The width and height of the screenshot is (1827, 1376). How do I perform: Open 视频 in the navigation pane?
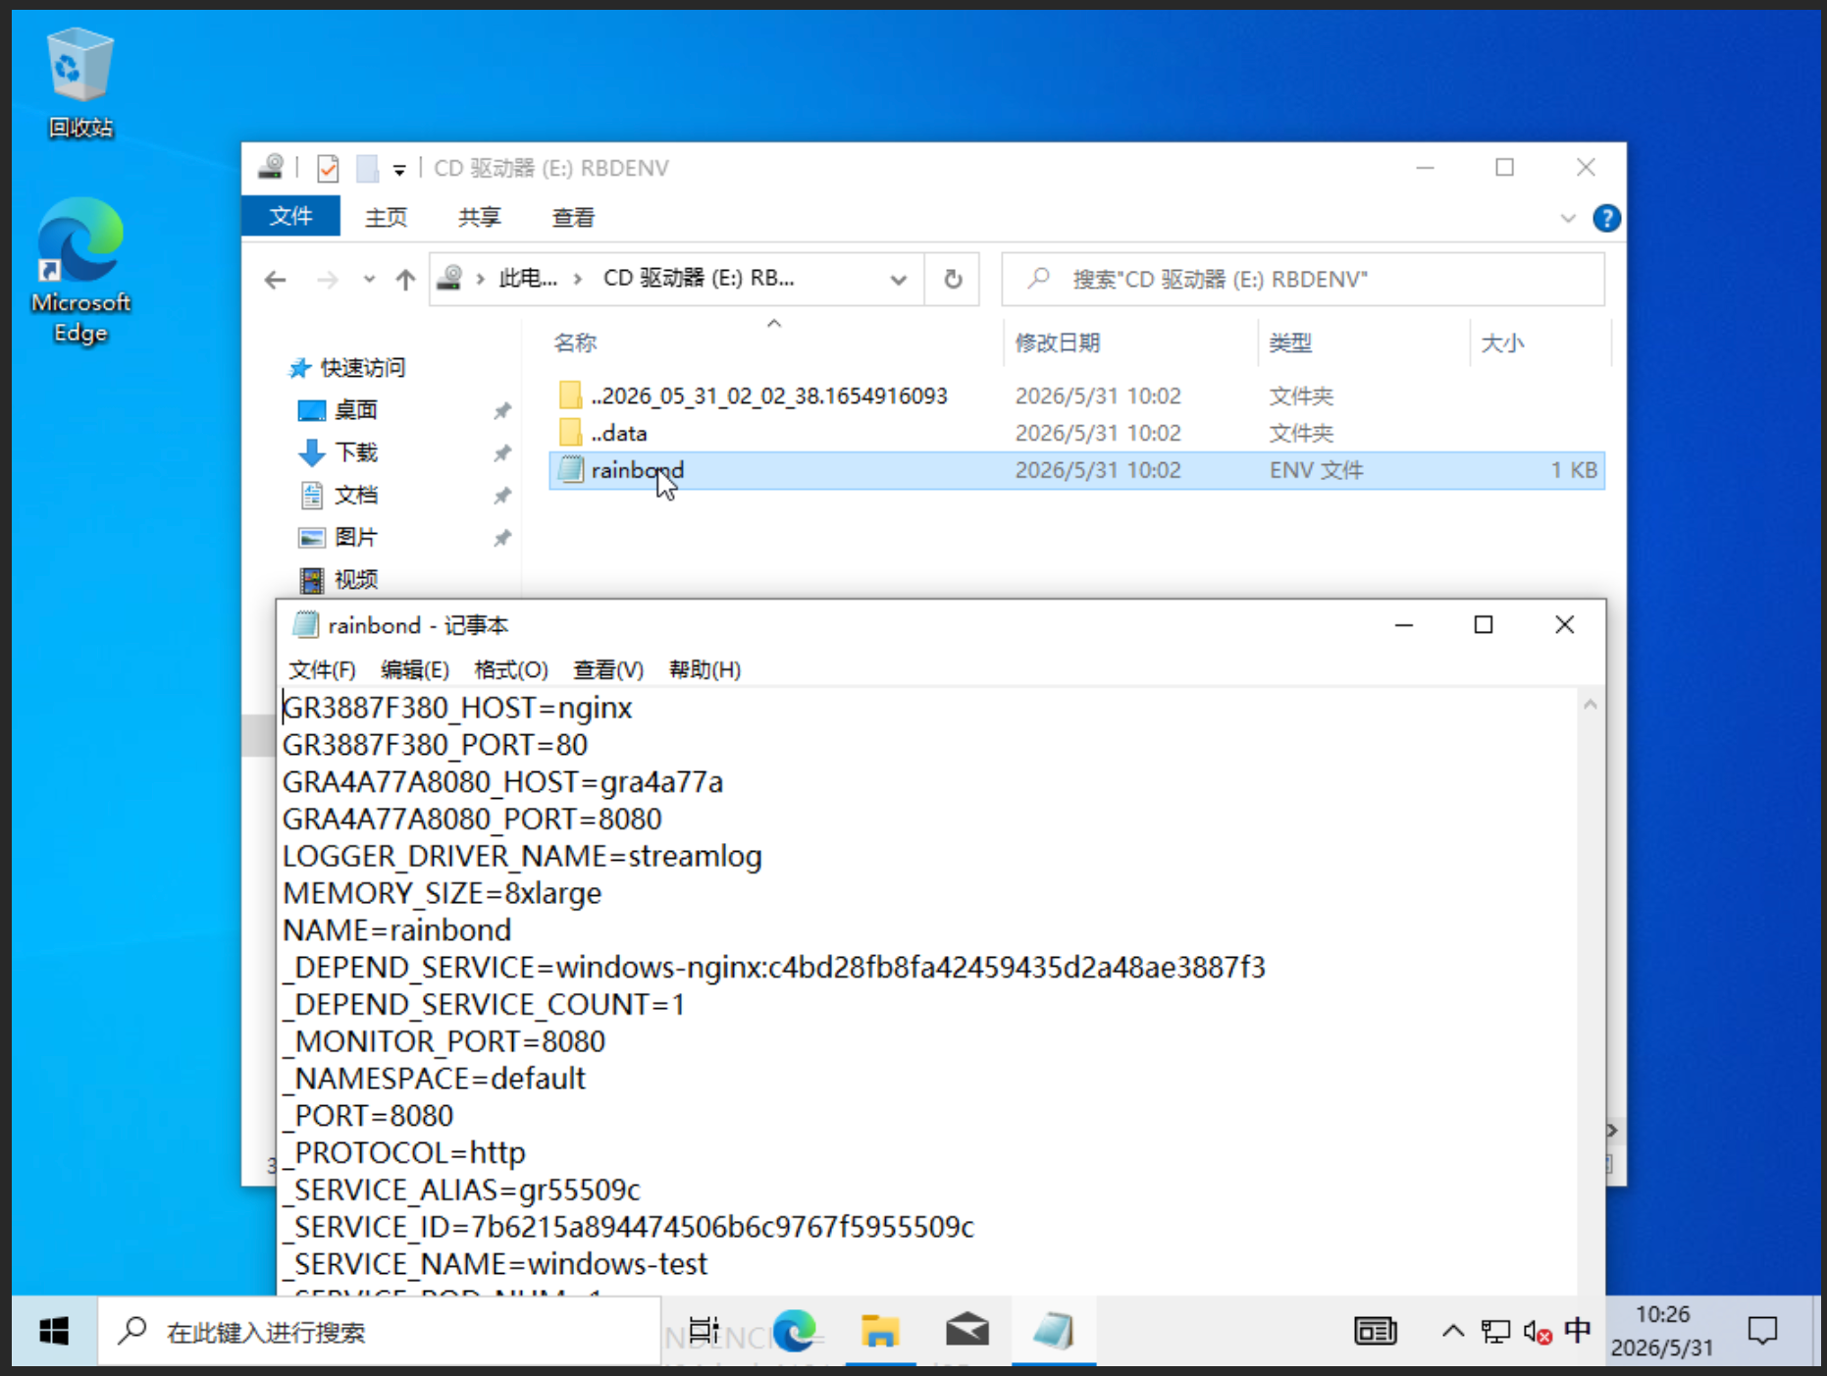355,580
